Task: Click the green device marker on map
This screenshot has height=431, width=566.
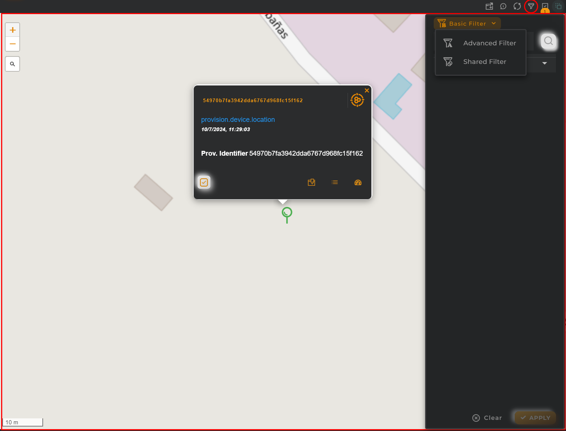Action: click(x=287, y=214)
